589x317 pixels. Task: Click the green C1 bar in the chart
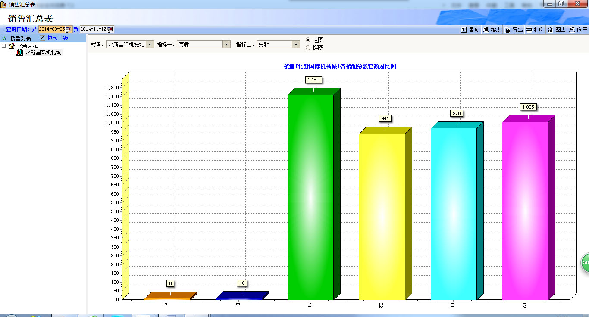click(310, 196)
